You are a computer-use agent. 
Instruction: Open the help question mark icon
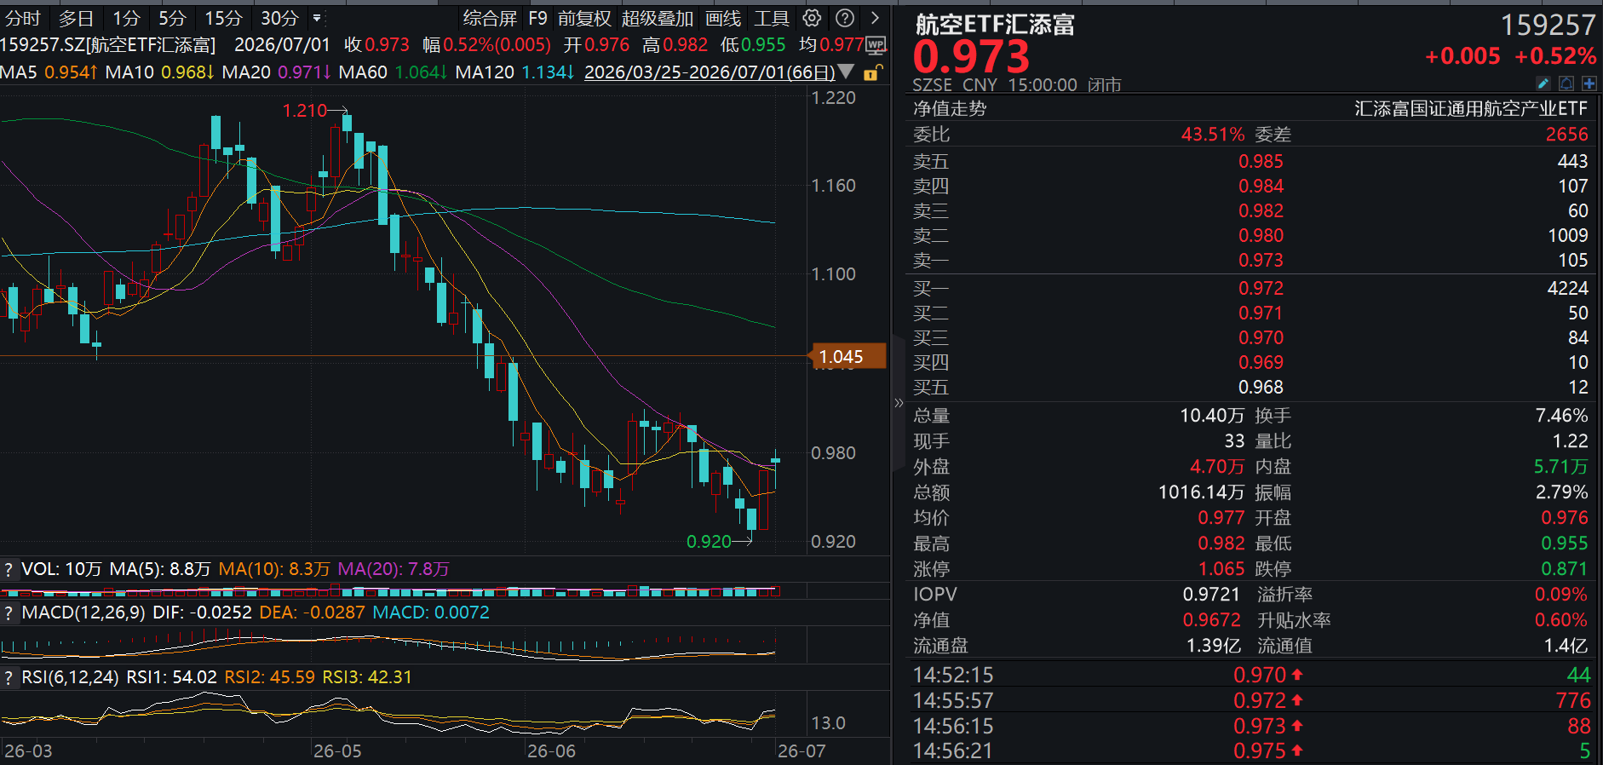click(845, 18)
